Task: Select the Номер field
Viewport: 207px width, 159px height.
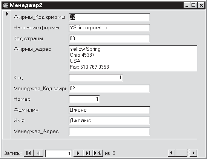Action: [x=84, y=99]
